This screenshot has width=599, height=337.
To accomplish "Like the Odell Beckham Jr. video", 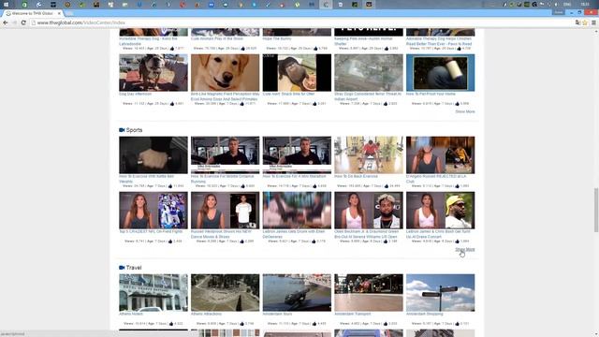I will [x=386, y=242].
